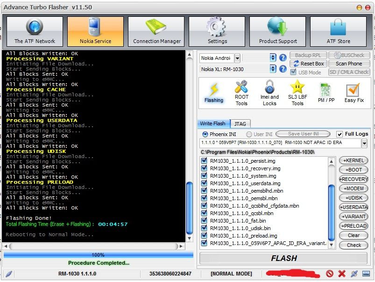Uncheck RM1030_1.1.1.0_persist.img file
This screenshot has width=375, height=282.
click(204, 160)
